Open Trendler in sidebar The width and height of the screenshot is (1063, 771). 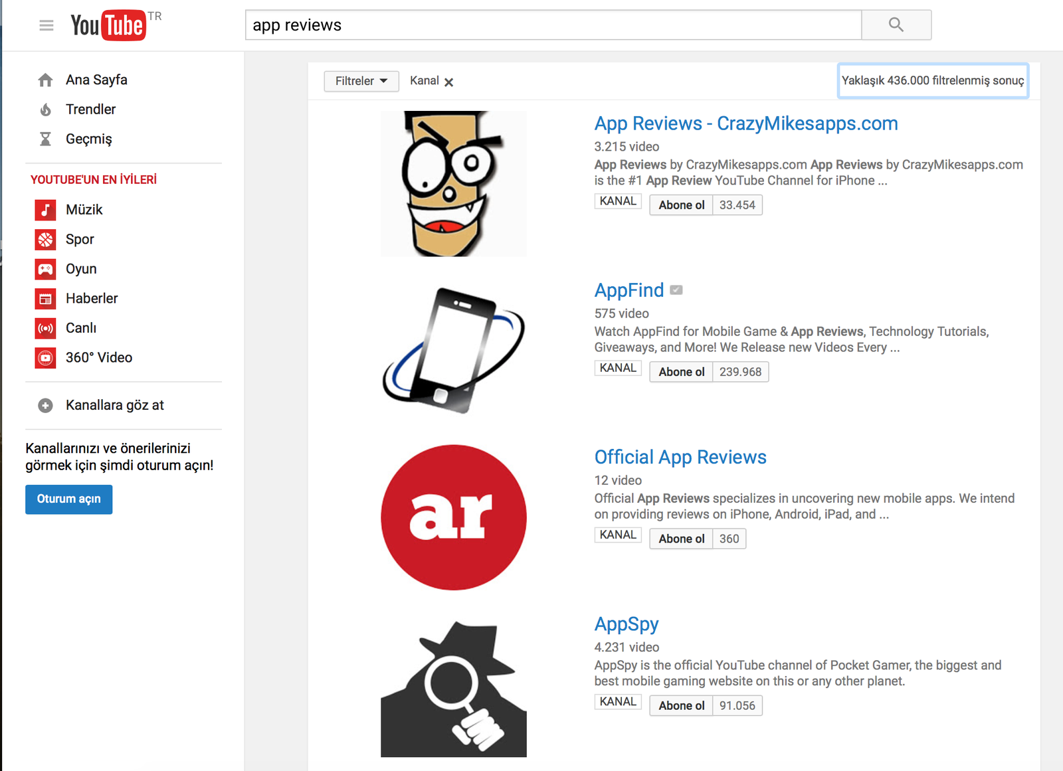click(x=90, y=110)
